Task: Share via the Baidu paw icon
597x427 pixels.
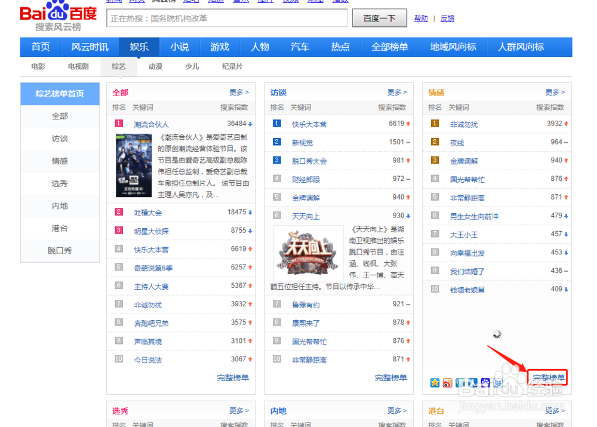Action: 485,382
